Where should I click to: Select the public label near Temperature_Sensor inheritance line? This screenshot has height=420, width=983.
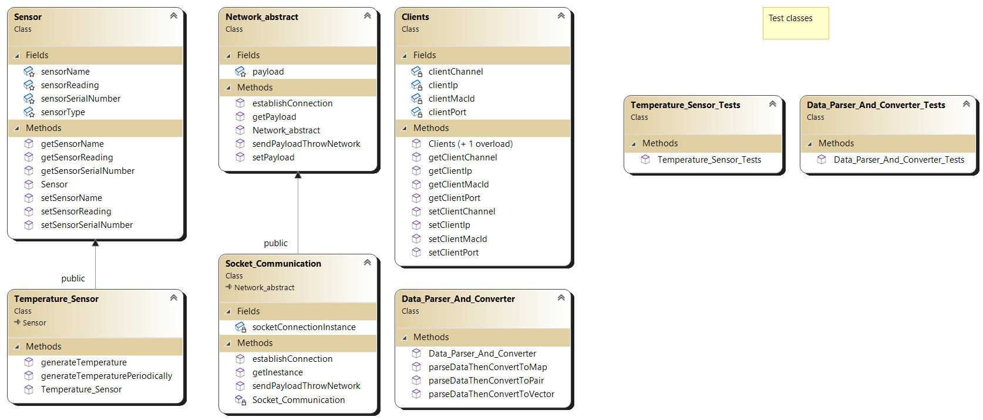[73, 278]
